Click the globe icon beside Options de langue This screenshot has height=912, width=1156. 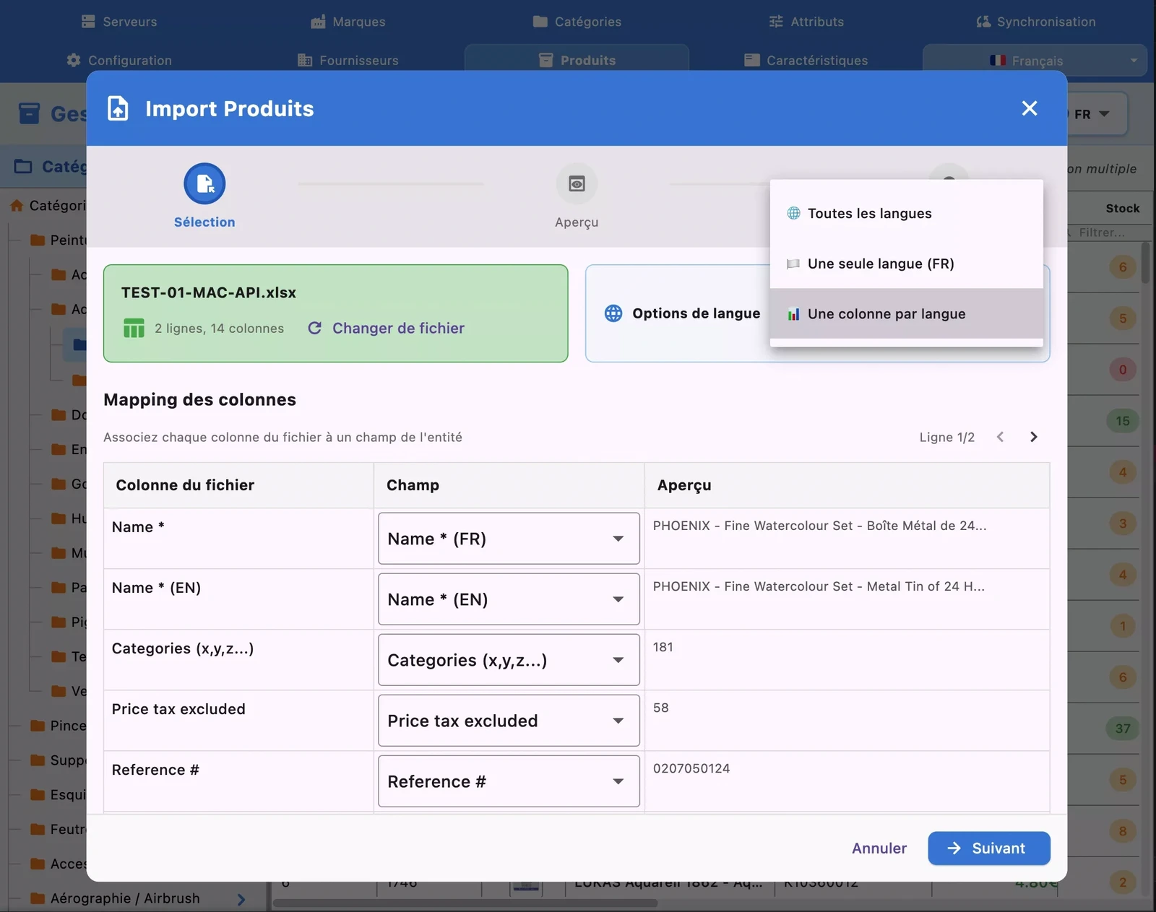coord(613,313)
